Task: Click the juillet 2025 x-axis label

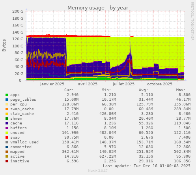Action: click(123, 84)
